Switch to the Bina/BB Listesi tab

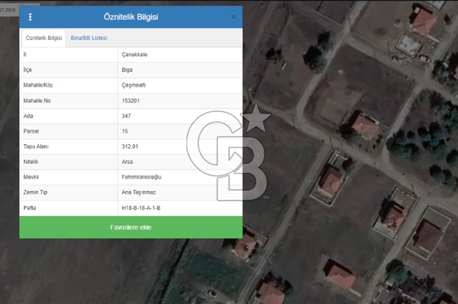[x=89, y=38]
